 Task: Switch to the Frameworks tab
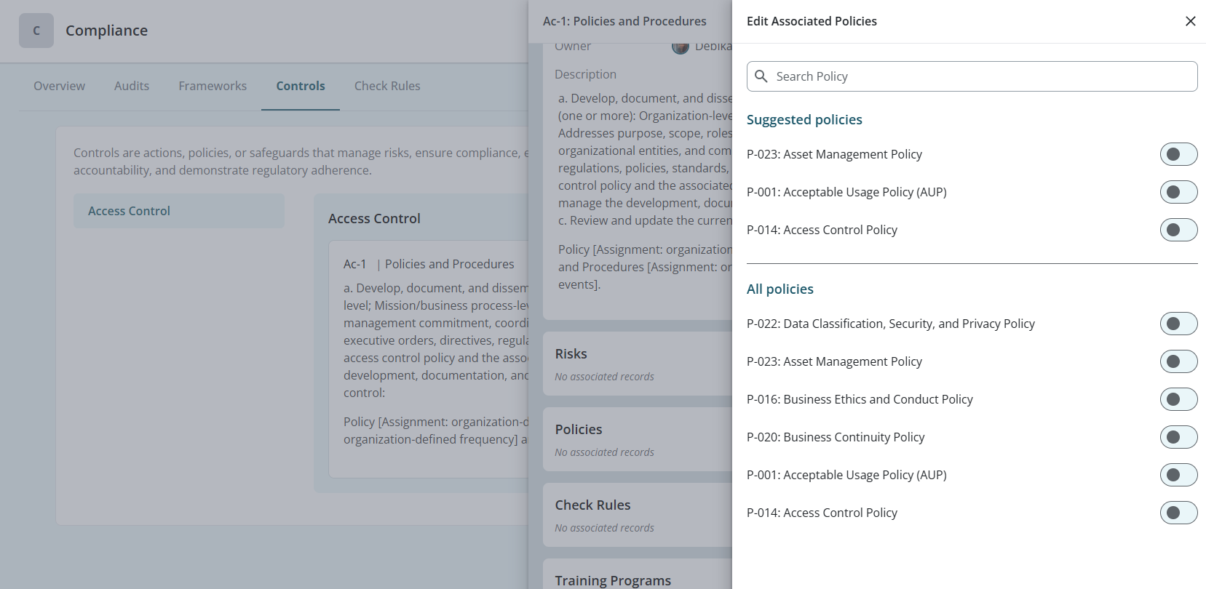point(212,86)
